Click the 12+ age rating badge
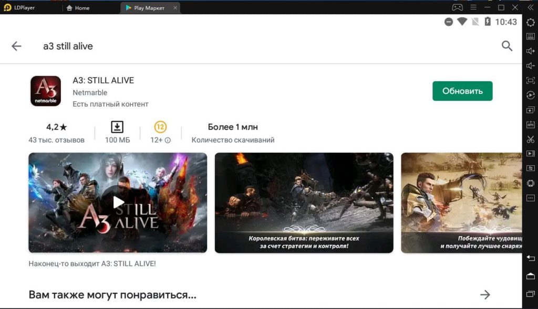The height and width of the screenshot is (309, 538). [160, 127]
